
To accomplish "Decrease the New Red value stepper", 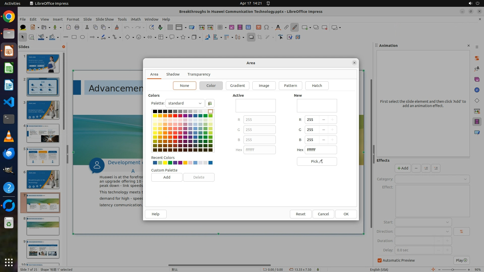I will point(323,120).
